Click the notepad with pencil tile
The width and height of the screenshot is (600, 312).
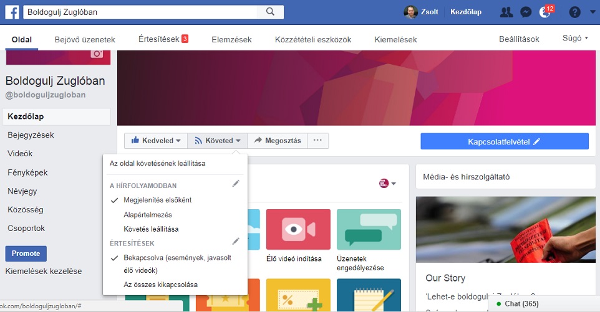click(x=369, y=295)
